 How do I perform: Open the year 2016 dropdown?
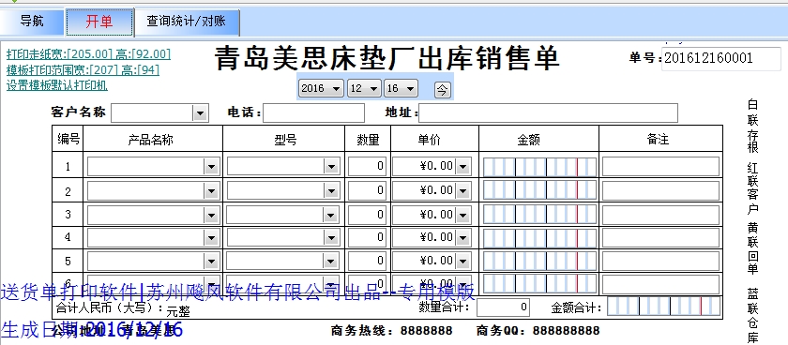(x=321, y=88)
